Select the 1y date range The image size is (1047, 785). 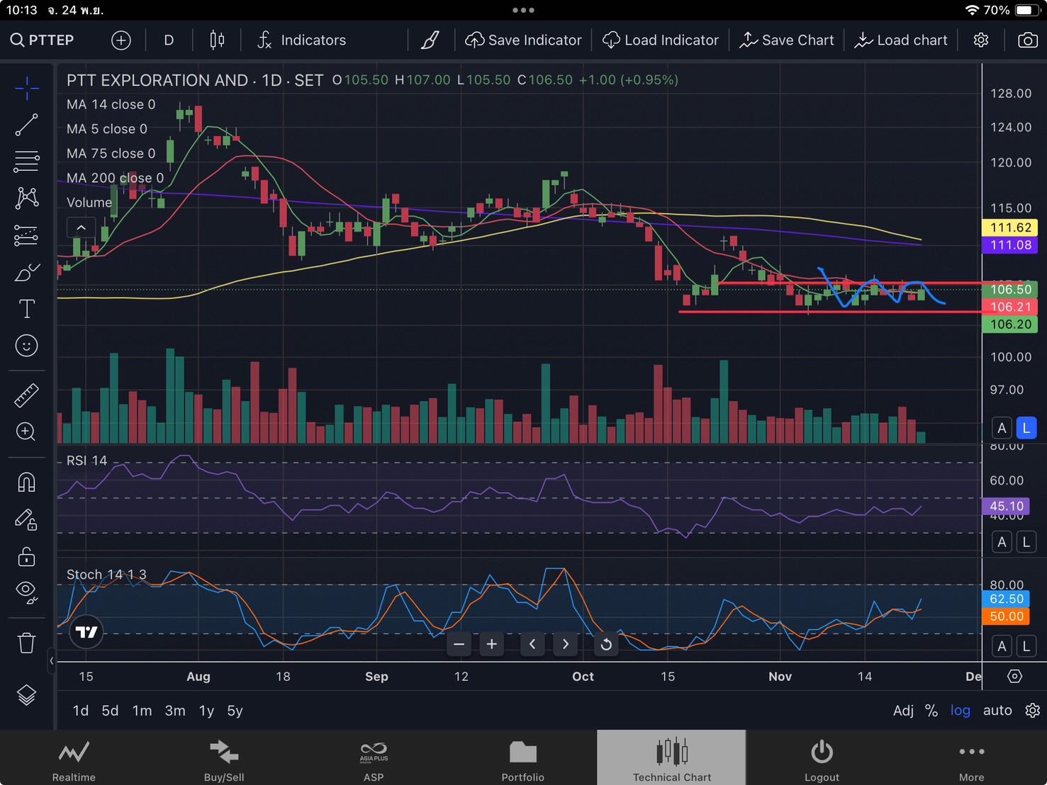click(x=206, y=711)
